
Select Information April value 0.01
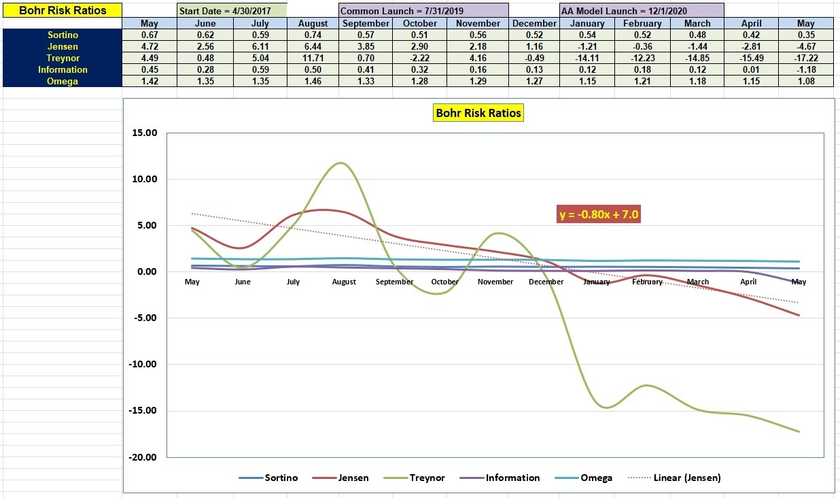tap(751, 69)
